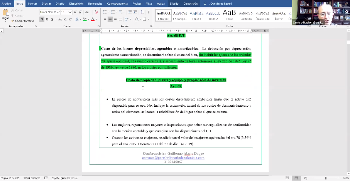Expand the Fuente dialog launcher

click(99, 26)
